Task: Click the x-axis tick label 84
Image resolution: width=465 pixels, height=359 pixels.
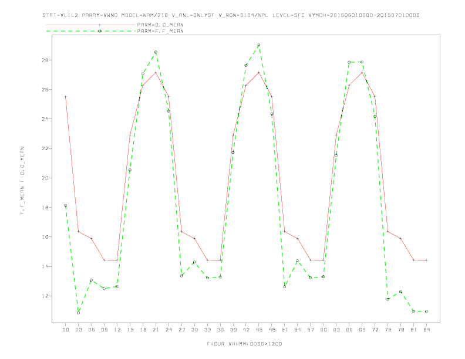Action: click(426, 330)
